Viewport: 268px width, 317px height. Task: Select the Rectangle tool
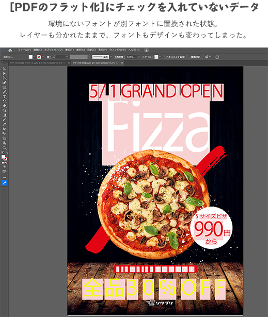tap(4, 87)
